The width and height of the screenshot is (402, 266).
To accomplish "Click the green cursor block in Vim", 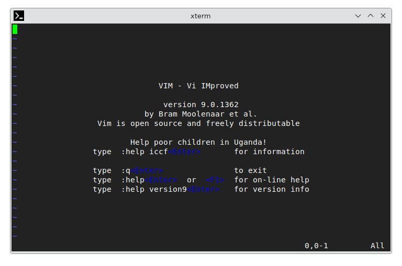I will (15, 29).
